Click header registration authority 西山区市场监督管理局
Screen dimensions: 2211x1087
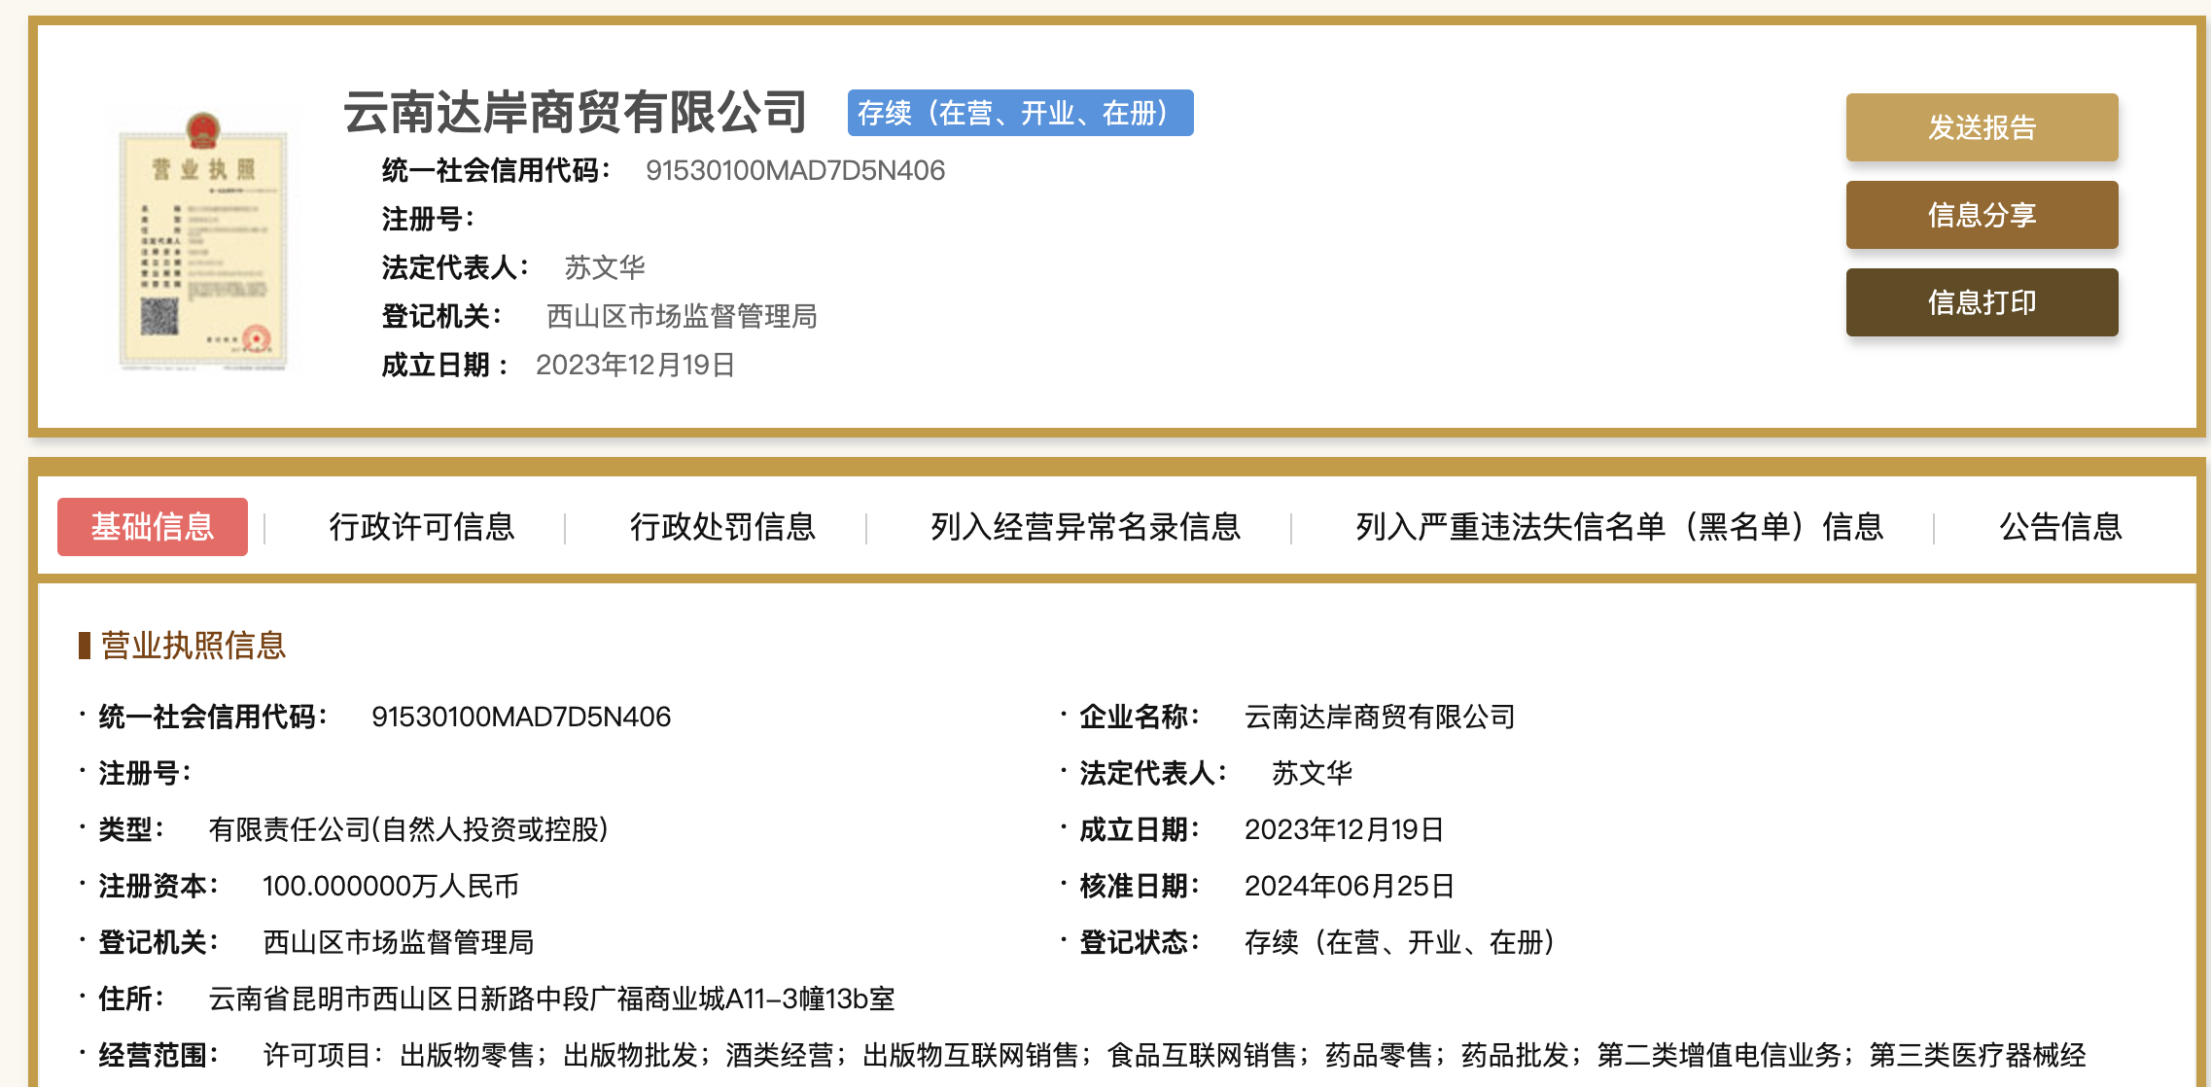pos(681,316)
